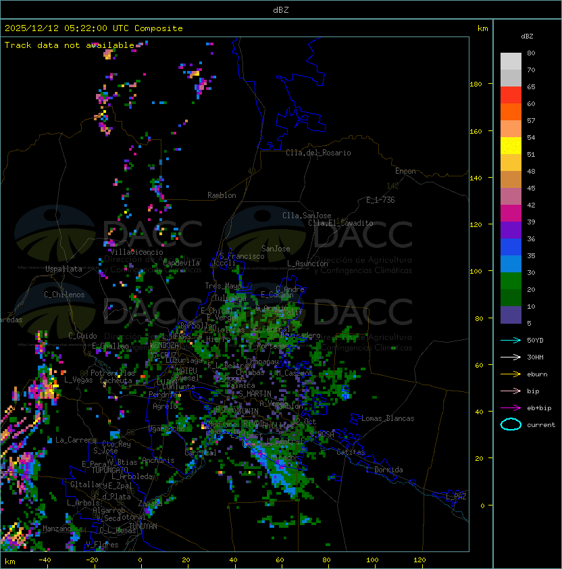Click the '180' km tick on the vertical axis
The width and height of the screenshot is (562, 569).
click(476, 84)
